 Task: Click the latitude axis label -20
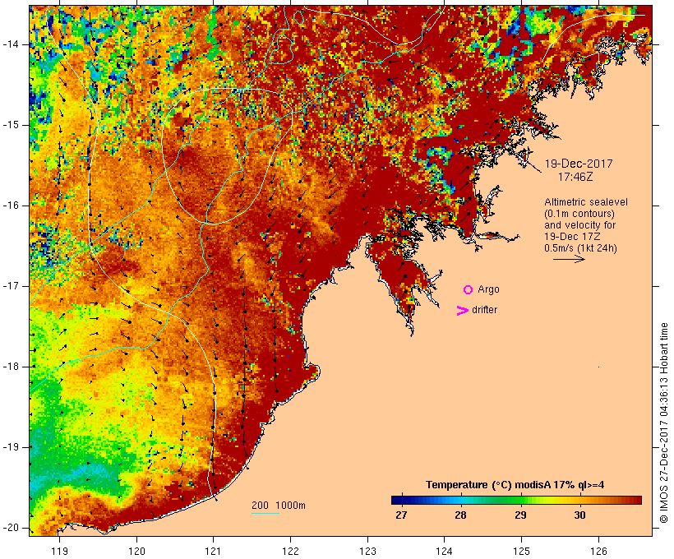point(11,528)
